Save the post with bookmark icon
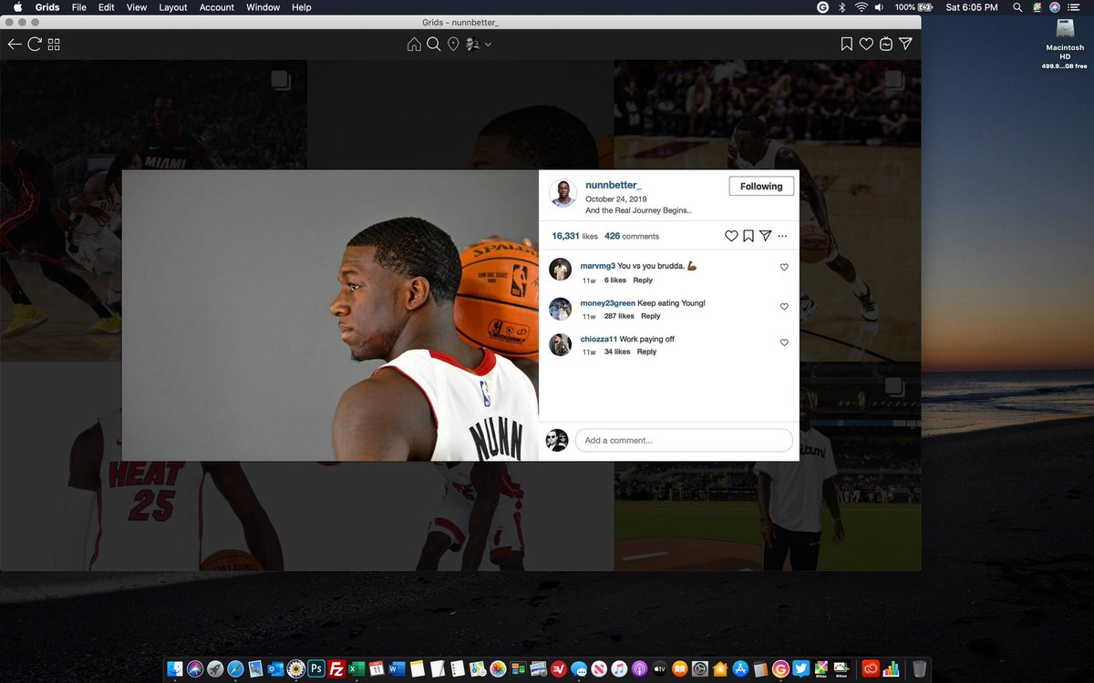This screenshot has width=1094, height=683. (x=748, y=236)
